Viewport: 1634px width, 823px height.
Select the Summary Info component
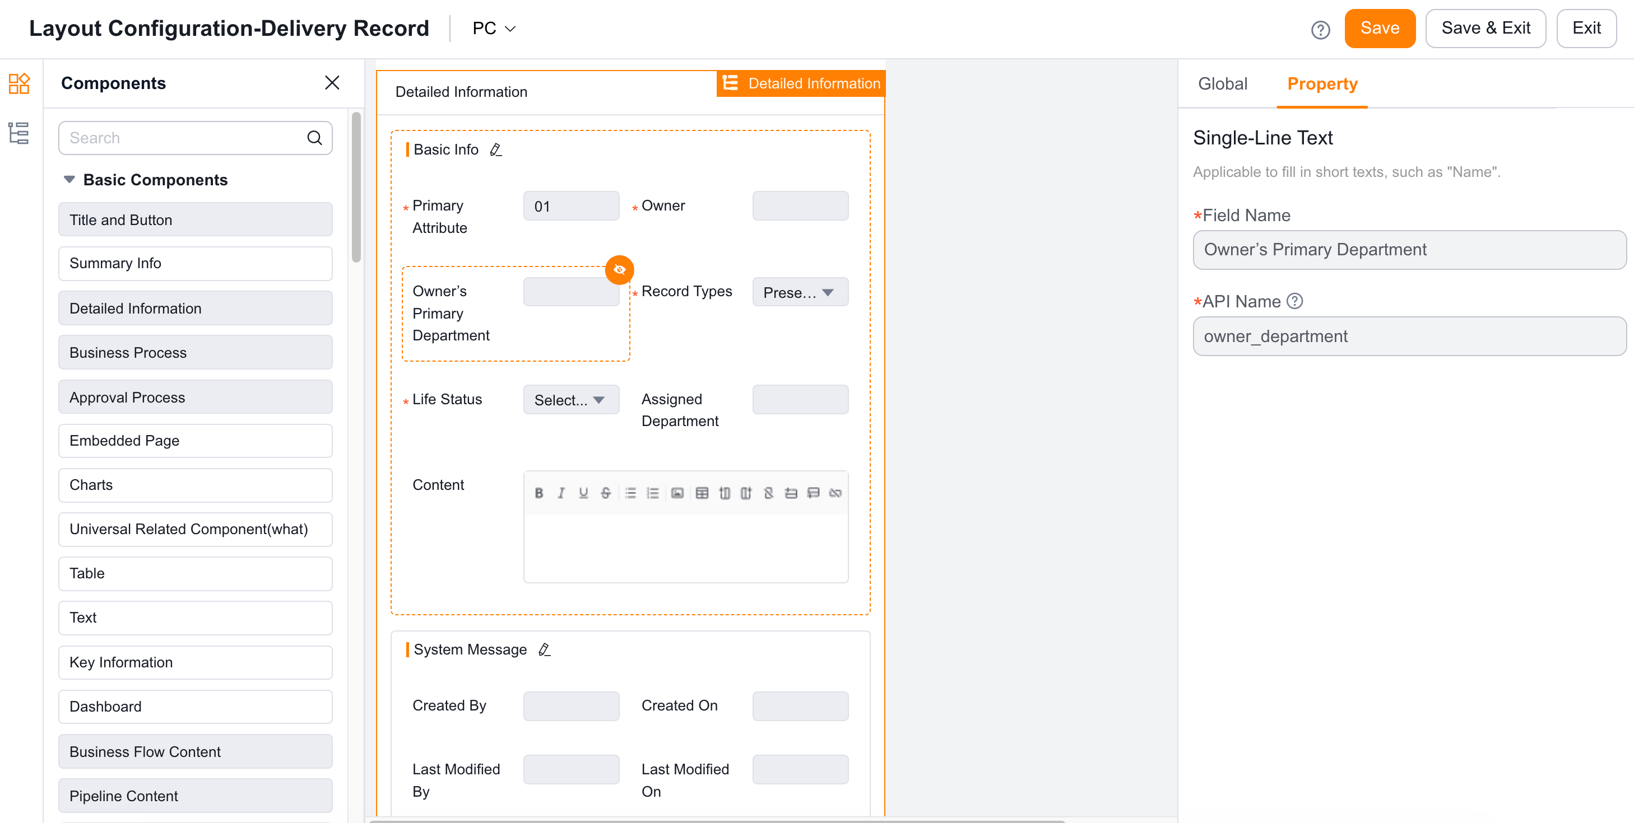(196, 264)
